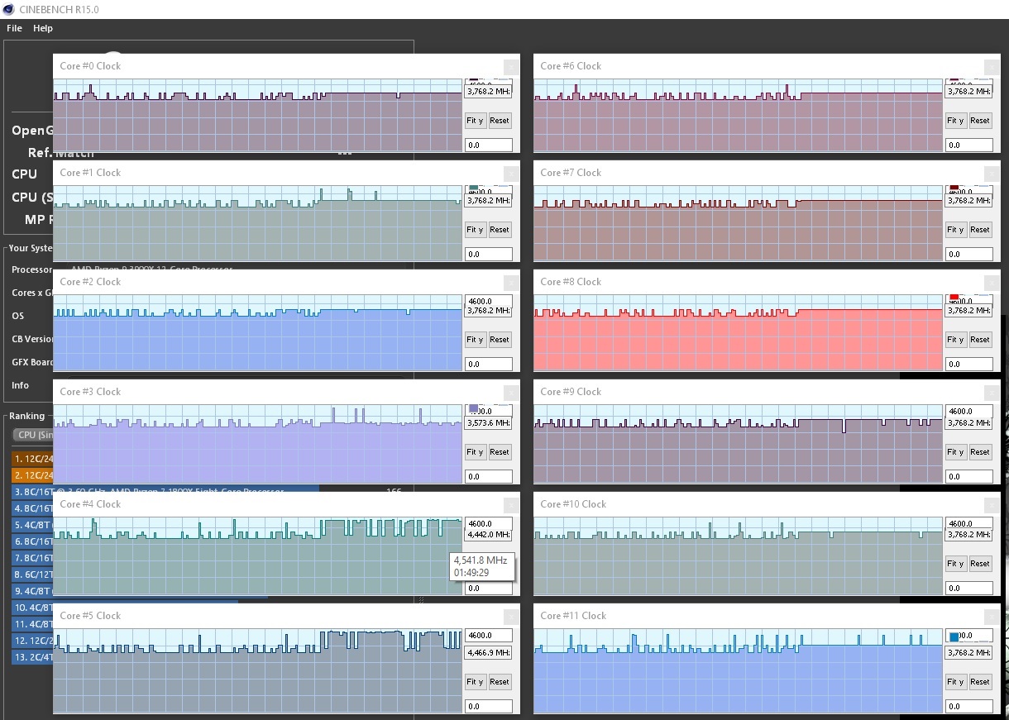Click Fit y in Core #7 Clock graph
The image size is (1009, 720).
955,230
